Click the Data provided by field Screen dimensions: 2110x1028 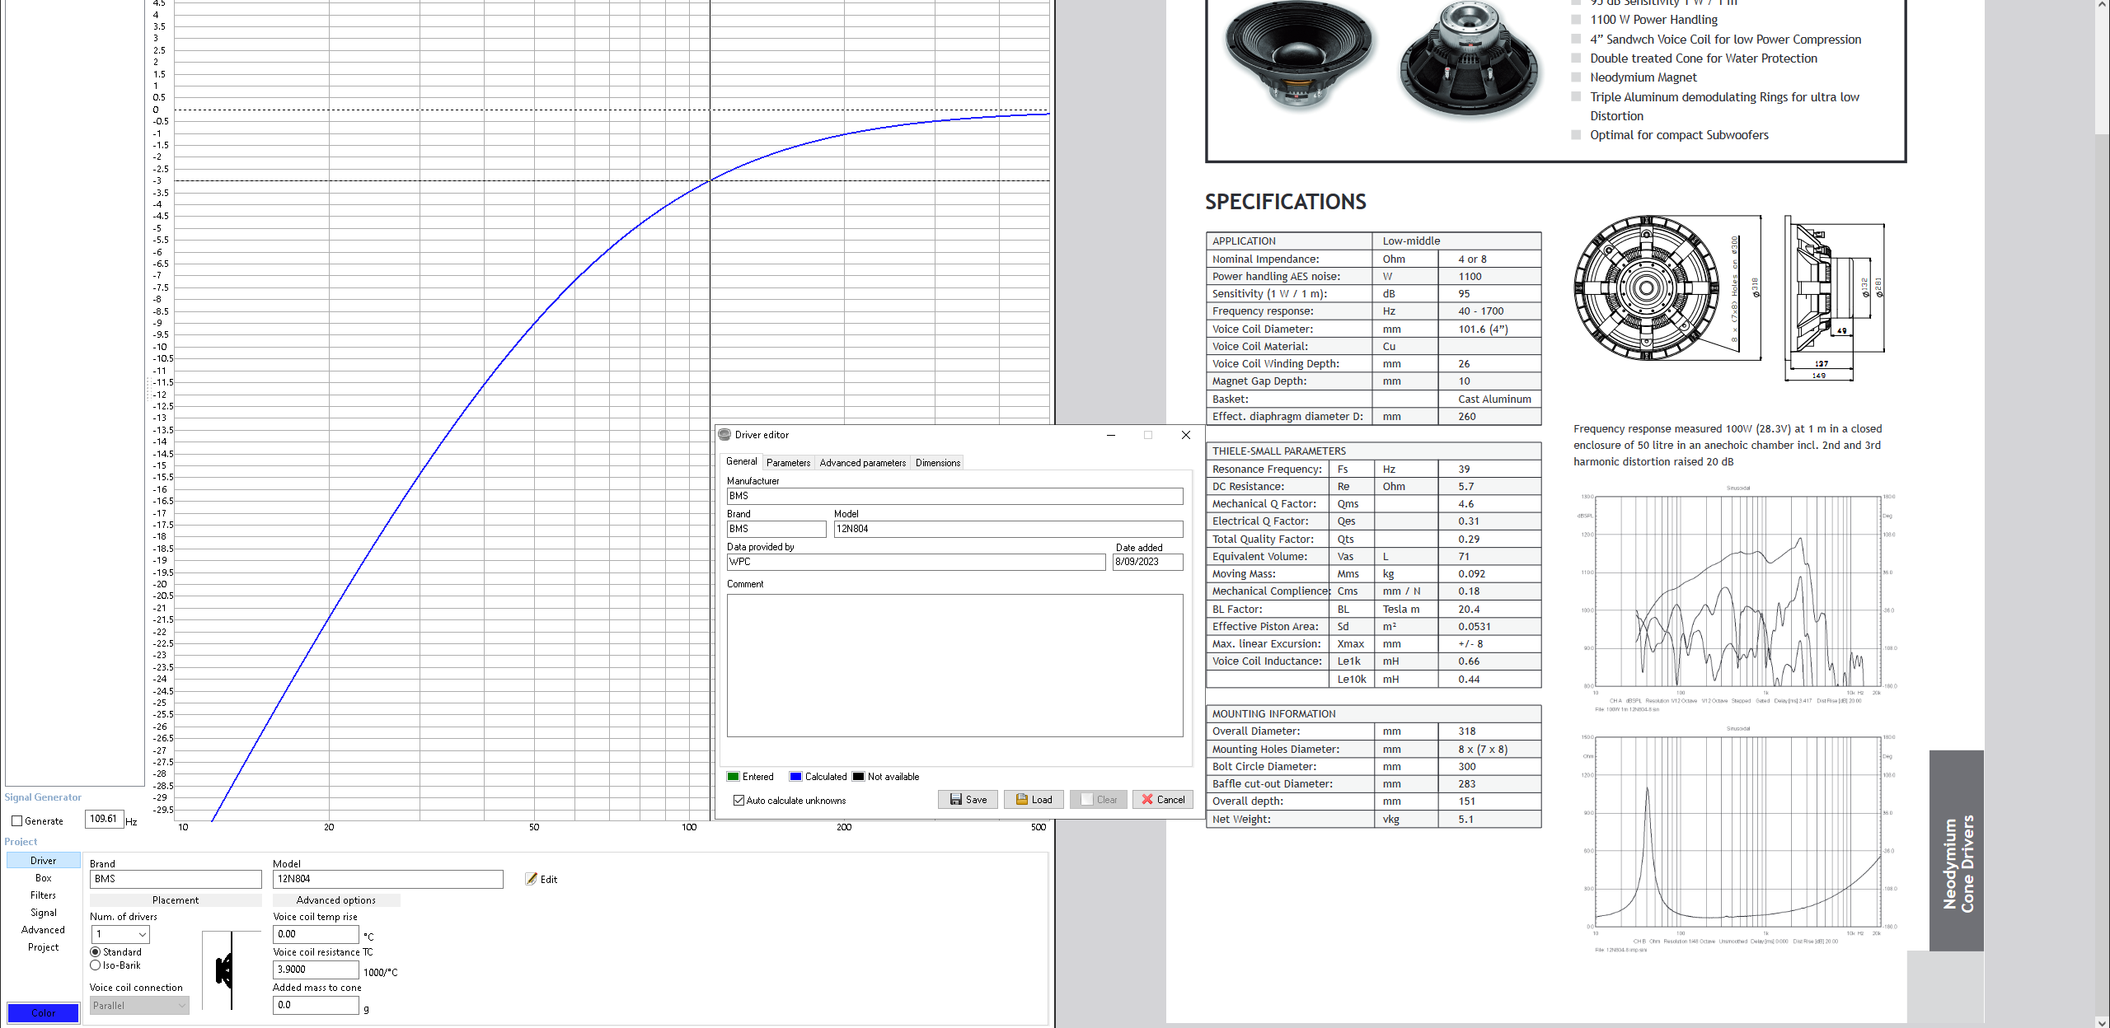pyautogui.click(x=916, y=562)
